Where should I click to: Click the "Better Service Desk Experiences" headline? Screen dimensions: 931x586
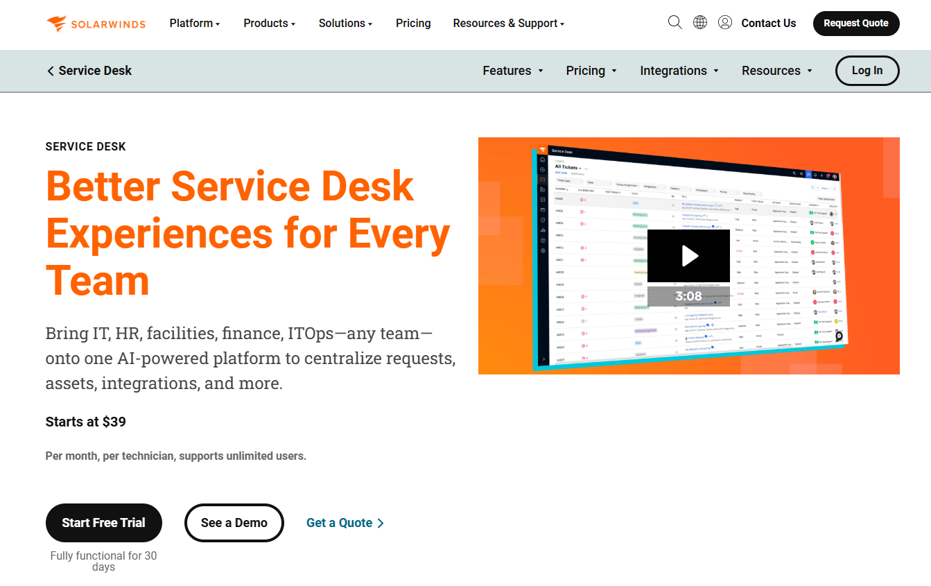(248, 233)
